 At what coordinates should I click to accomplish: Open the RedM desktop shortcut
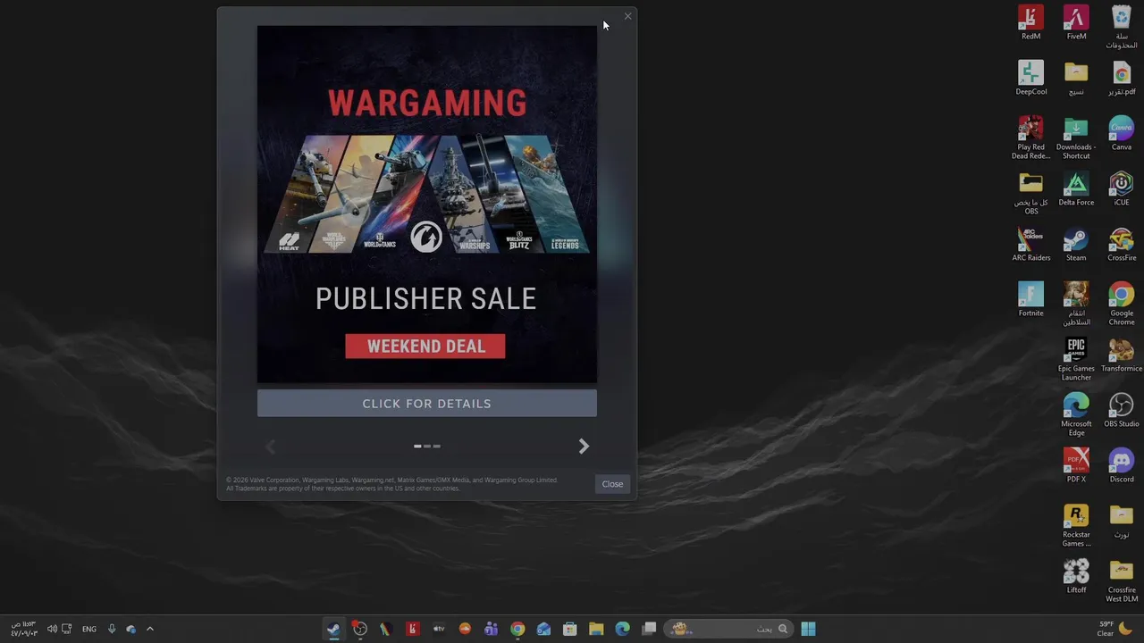(x=1030, y=23)
